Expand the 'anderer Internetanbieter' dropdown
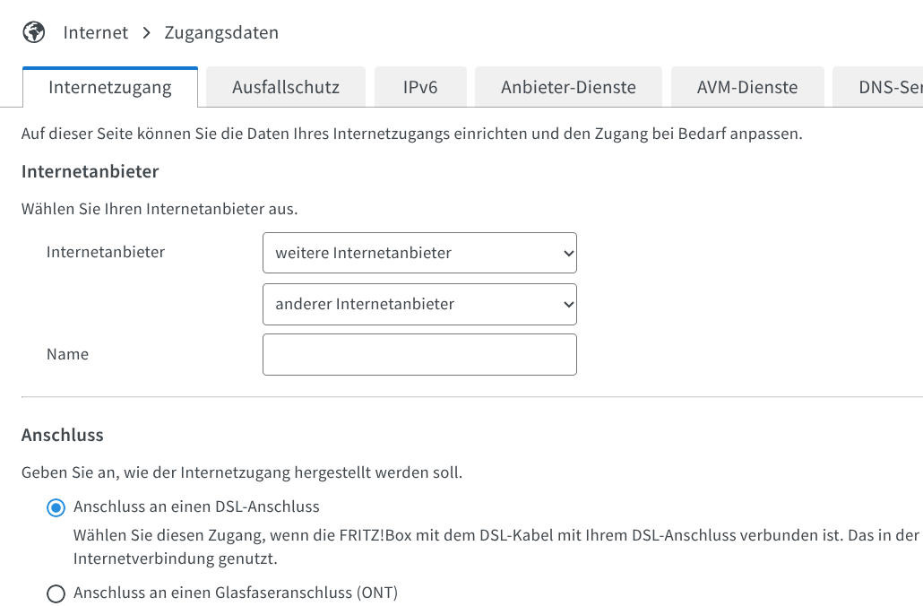This screenshot has height=606, width=923. tap(419, 305)
